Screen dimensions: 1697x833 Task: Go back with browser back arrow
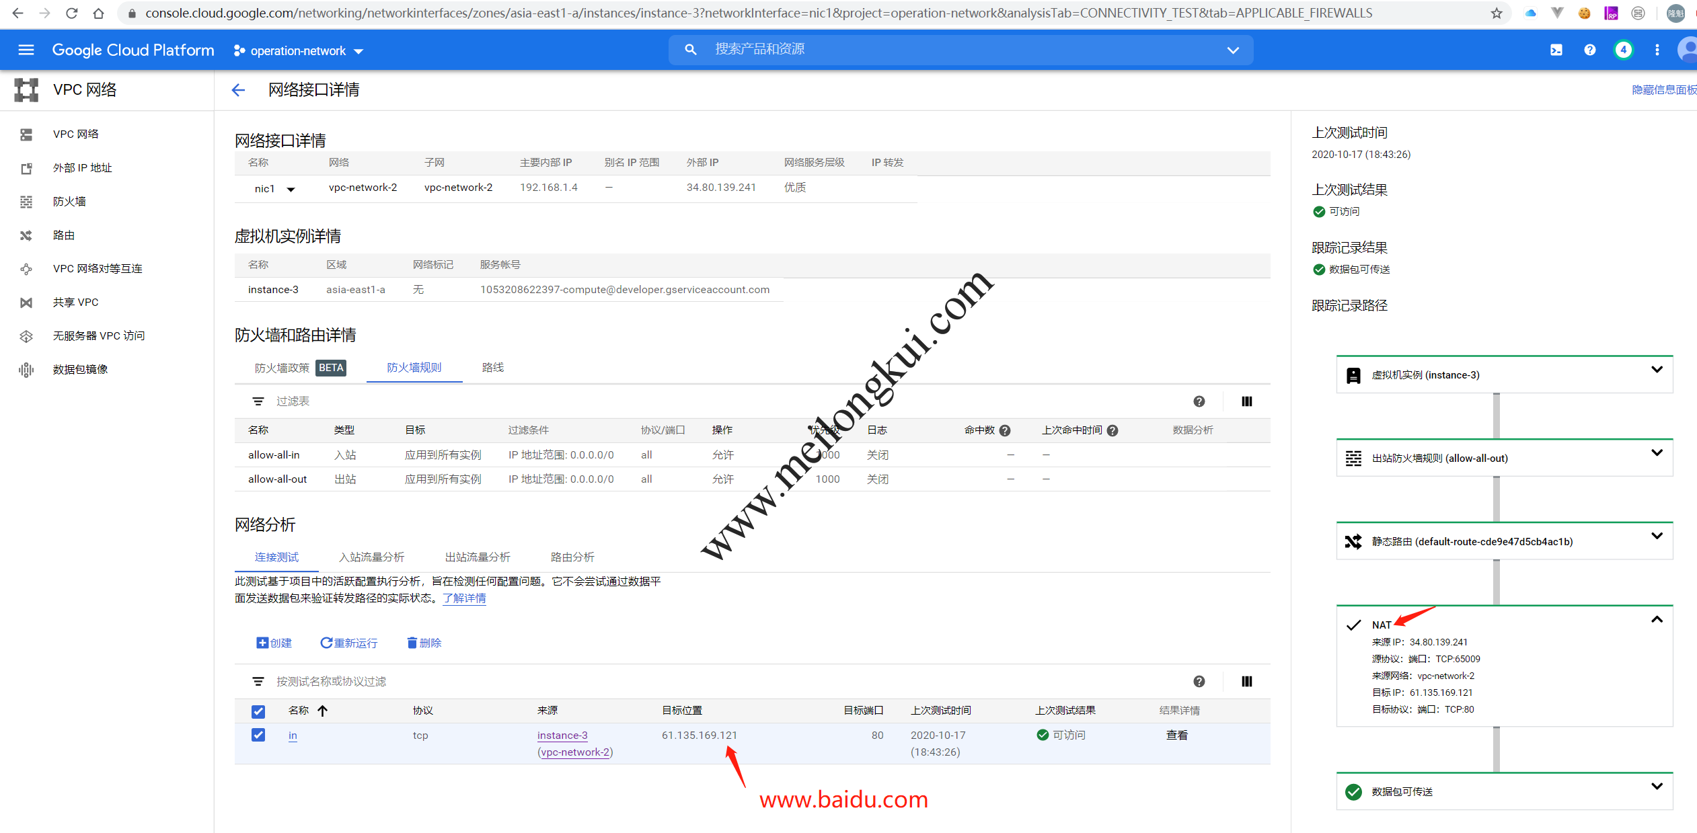tap(17, 13)
